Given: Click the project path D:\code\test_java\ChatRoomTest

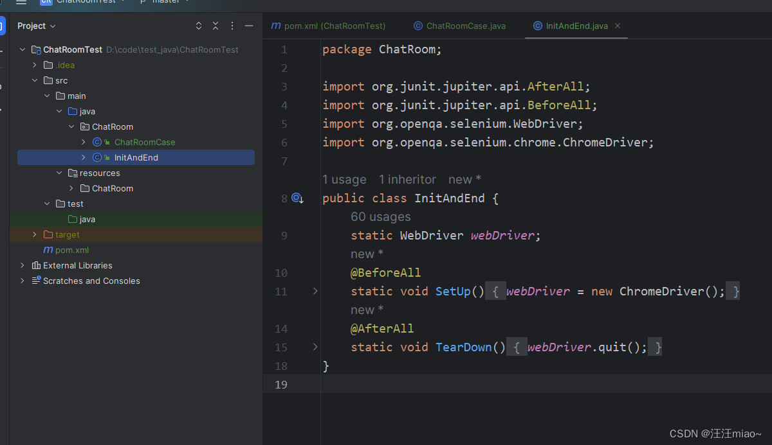Looking at the screenshot, I should [172, 49].
